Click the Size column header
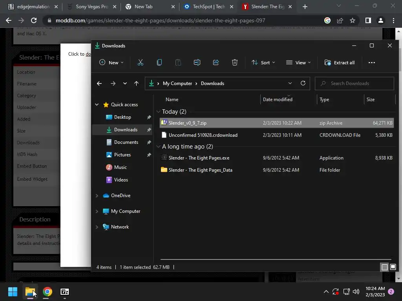 click(x=371, y=99)
